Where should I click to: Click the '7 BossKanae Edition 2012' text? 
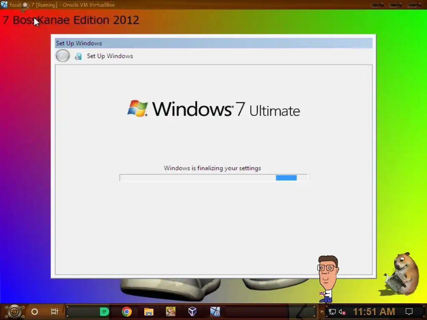pos(71,20)
